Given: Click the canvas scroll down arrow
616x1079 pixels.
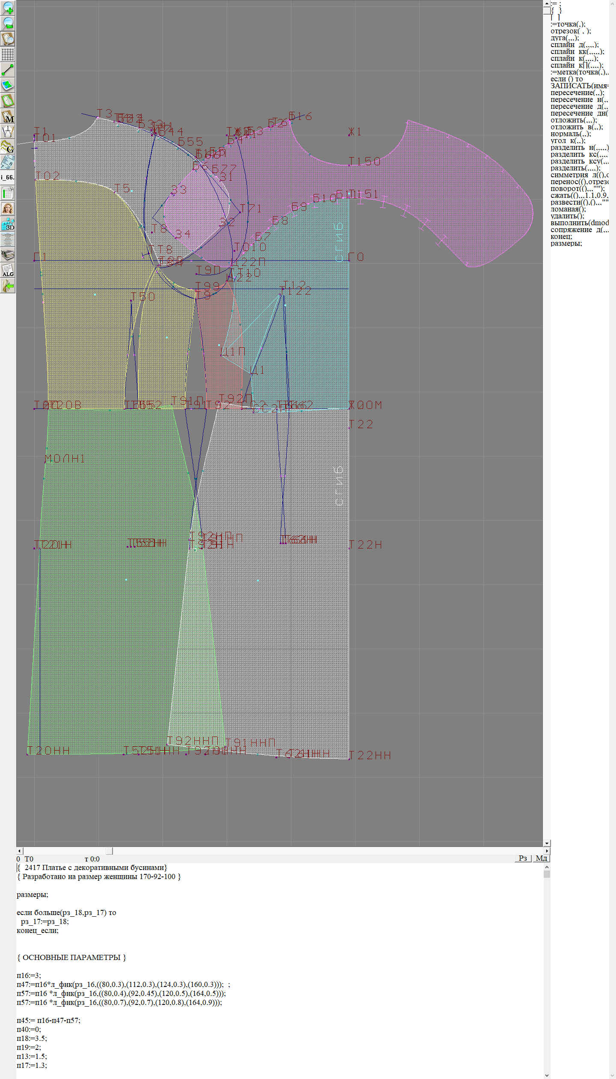Looking at the screenshot, I should tap(547, 843).
